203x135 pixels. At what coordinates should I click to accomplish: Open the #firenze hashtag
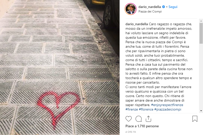coord(132,109)
